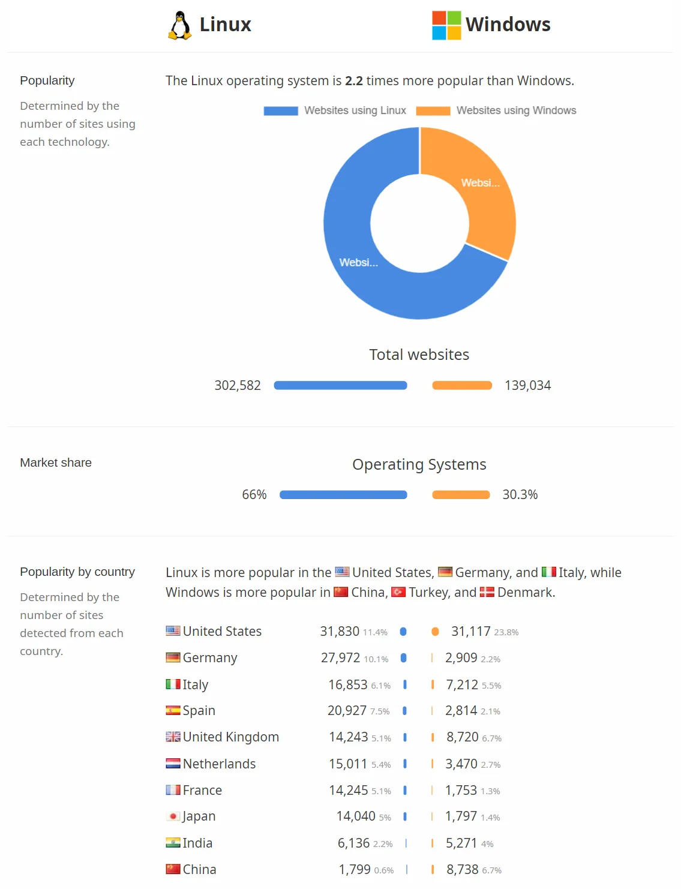Click the Linux penguin logo icon
The height and width of the screenshot is (889, 681).
point(179,25)
